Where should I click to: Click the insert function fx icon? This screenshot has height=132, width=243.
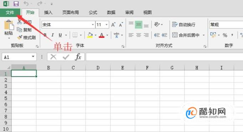[x=78, y=57]
